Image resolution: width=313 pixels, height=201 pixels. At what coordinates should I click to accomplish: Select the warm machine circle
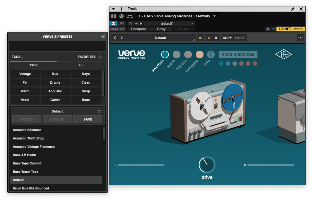(177, 54)
